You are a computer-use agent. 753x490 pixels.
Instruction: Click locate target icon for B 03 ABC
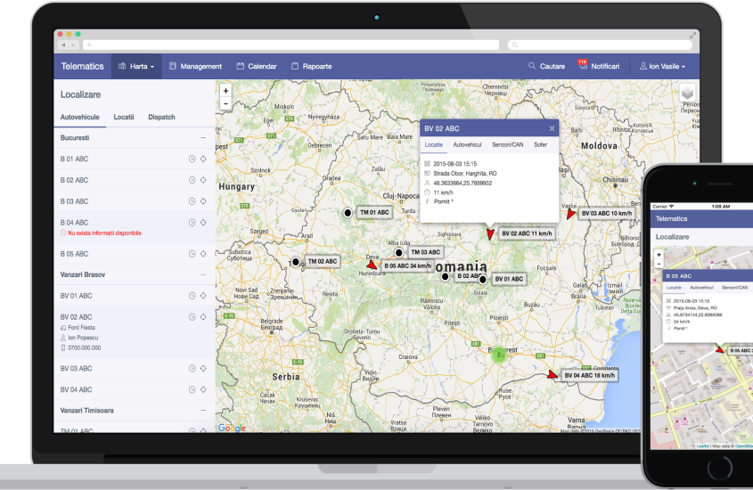point(203,201)
